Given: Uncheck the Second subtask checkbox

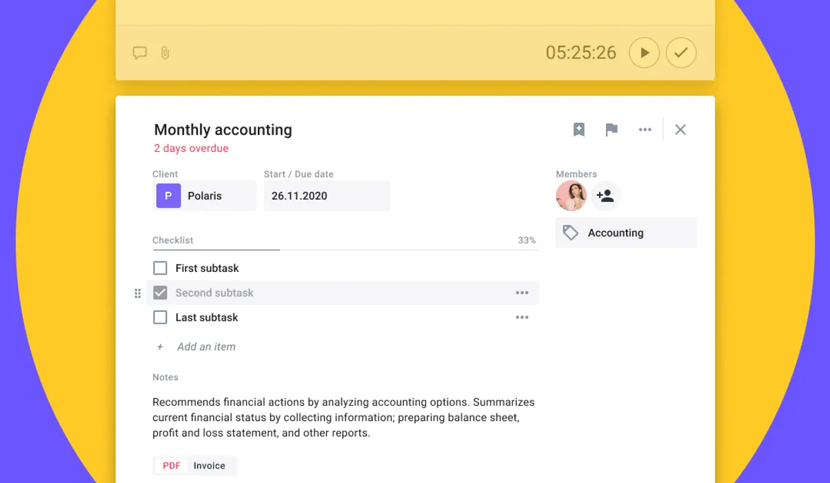Looking at the screenshot, I should [160, 293].
